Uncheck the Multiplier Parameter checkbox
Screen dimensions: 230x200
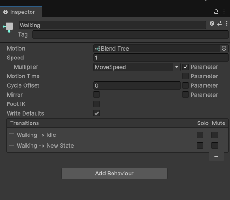pos(186,67)
